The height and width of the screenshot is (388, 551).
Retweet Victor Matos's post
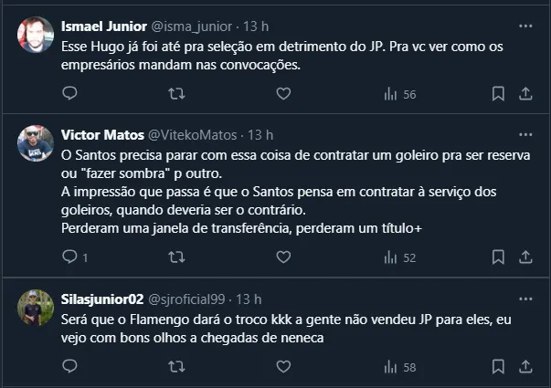click(177, 257)
